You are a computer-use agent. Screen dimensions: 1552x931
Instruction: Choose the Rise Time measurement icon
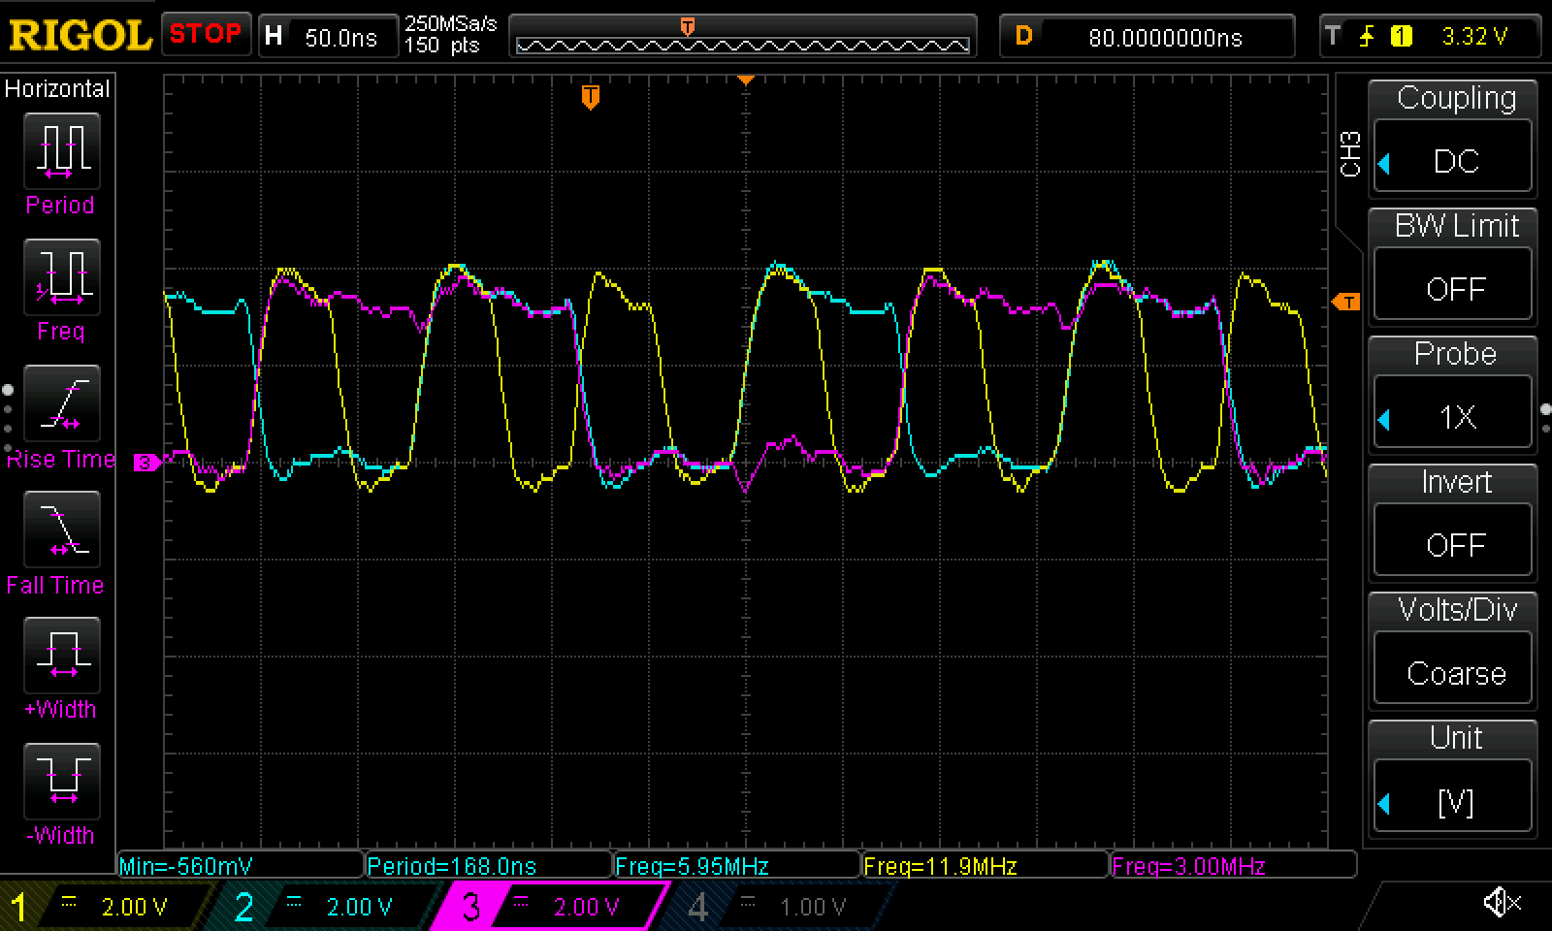tap(61, 404)
